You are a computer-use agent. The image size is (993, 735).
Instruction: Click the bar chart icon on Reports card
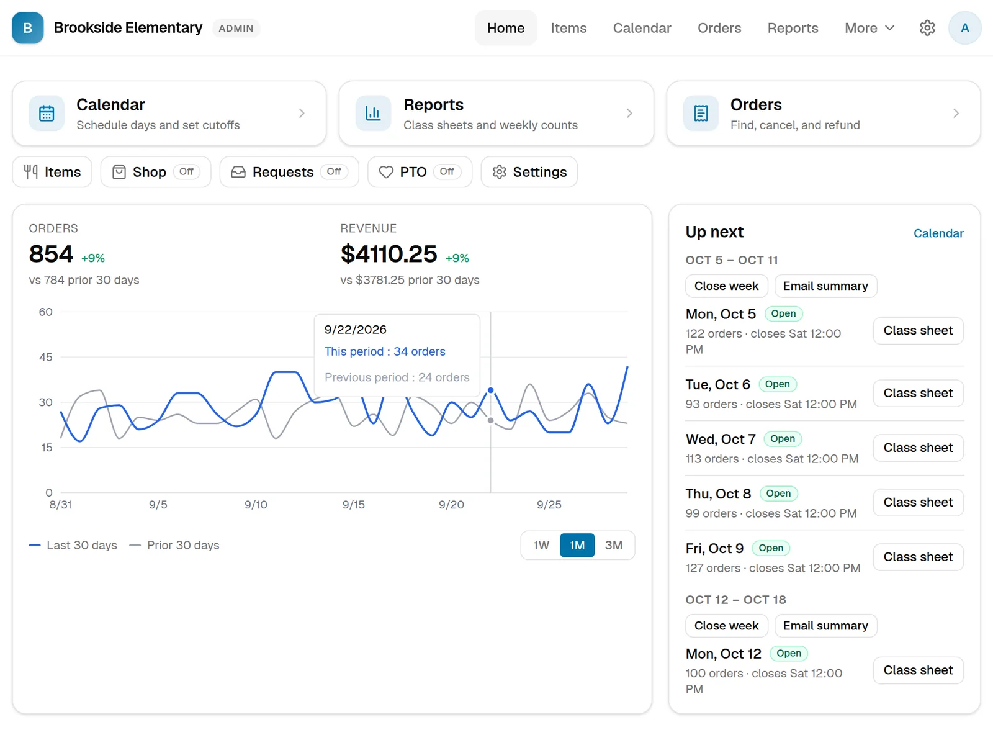click(x=373, y=114)
